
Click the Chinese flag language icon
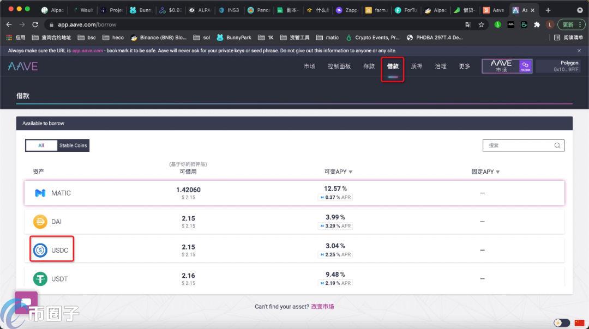click(x=580, y=322)
